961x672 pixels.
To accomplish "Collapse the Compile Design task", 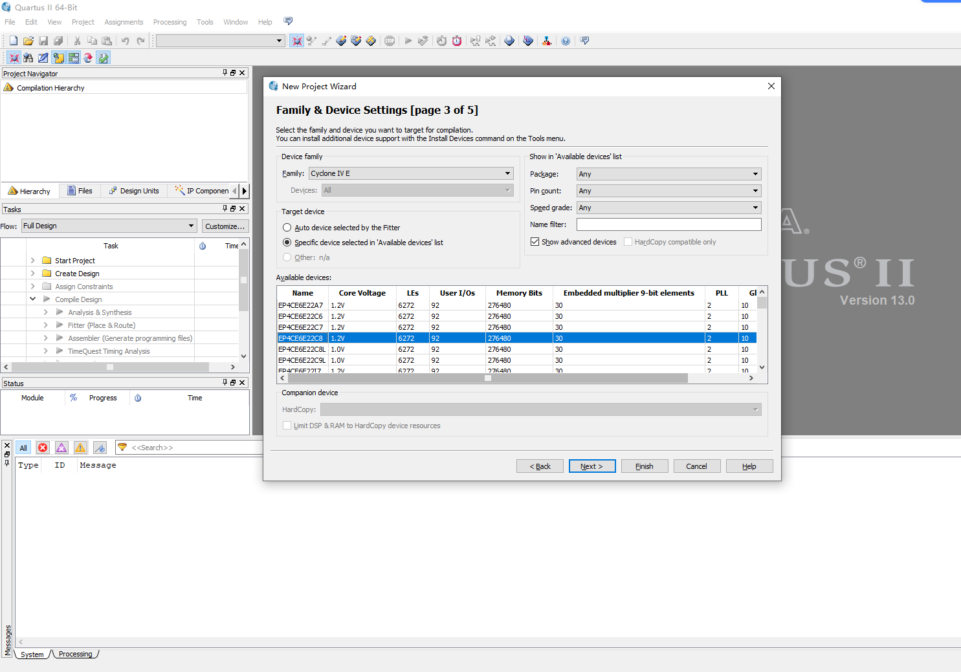I will click(33, 299).
